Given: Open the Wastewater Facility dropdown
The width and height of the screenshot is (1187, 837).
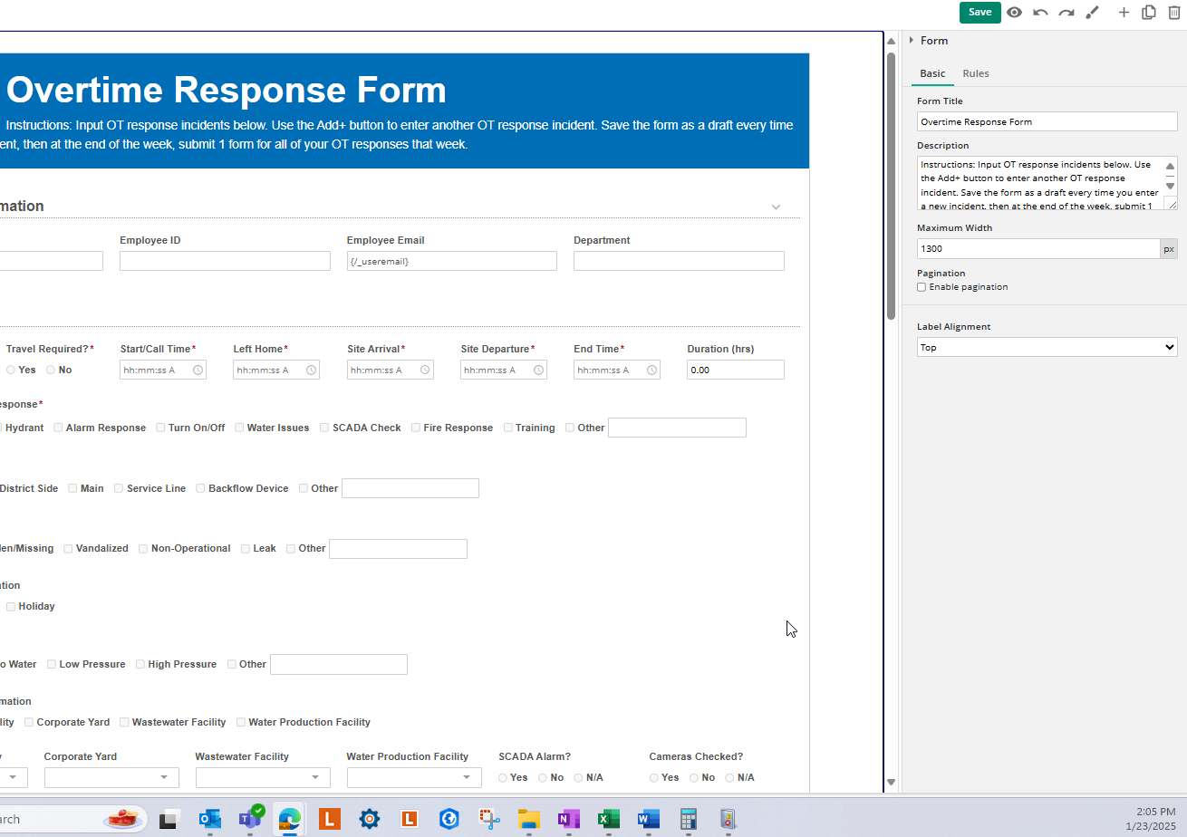Looking at the screenshot, I should click(263, 777).
